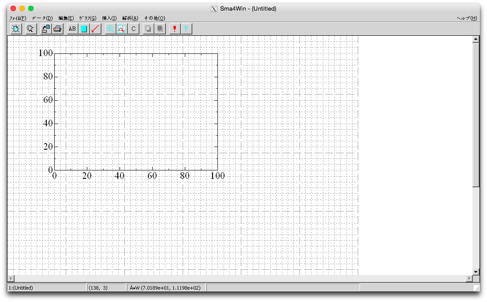Open the グラフ(G) menu
Viewport: 487px width, 302px height.
coord(88,18)
